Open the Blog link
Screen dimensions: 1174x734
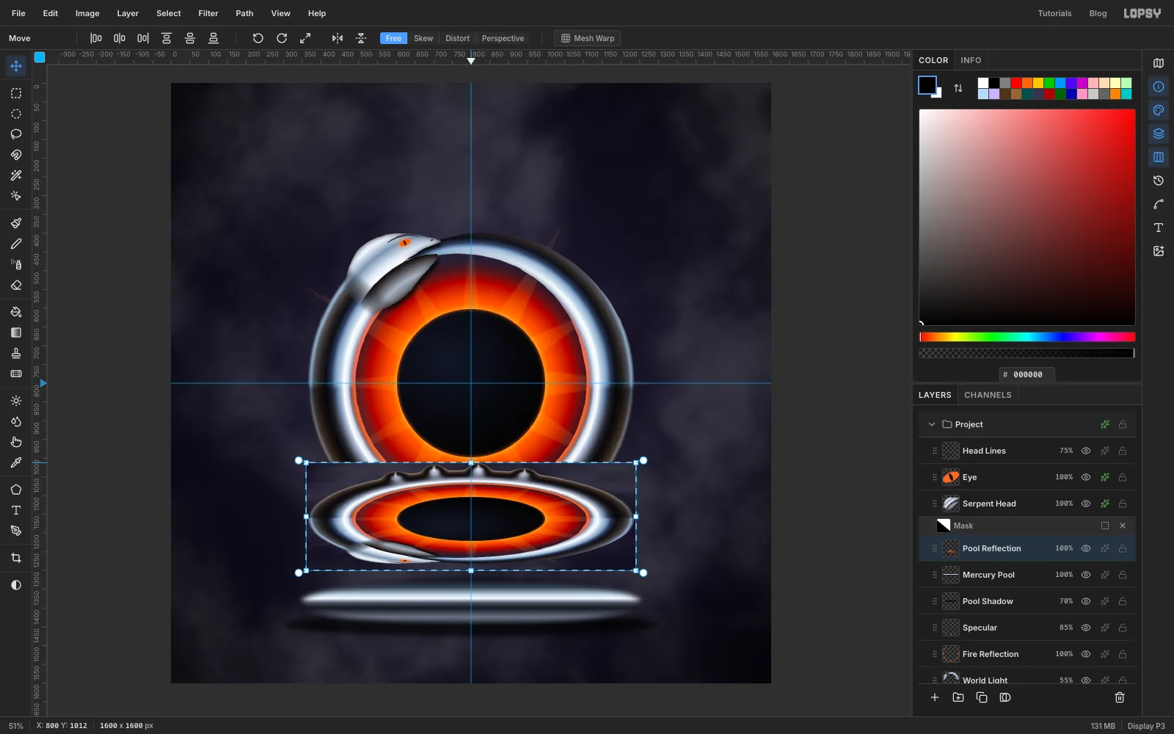tap(1098, 13)
